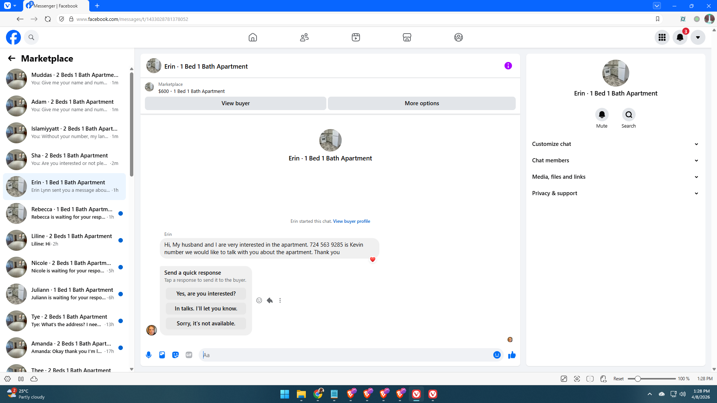Viewport: 717px width, 403px height.
Task: Open emoji picker in message field
Action: point(497,355)
